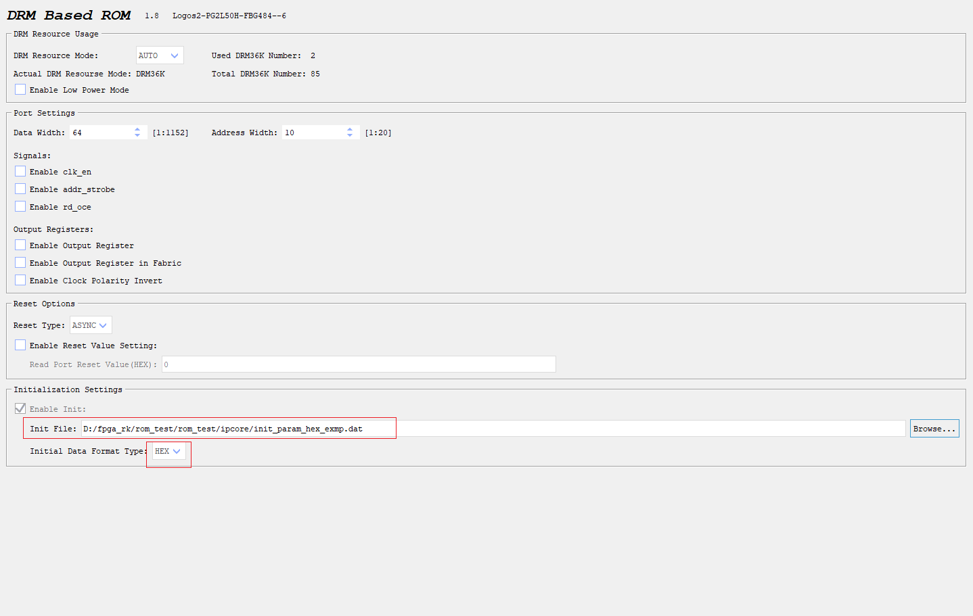This screenshot has height=616, width=973.
Task: Toggle the Enable Init checkbox
Action: [20, 408]
